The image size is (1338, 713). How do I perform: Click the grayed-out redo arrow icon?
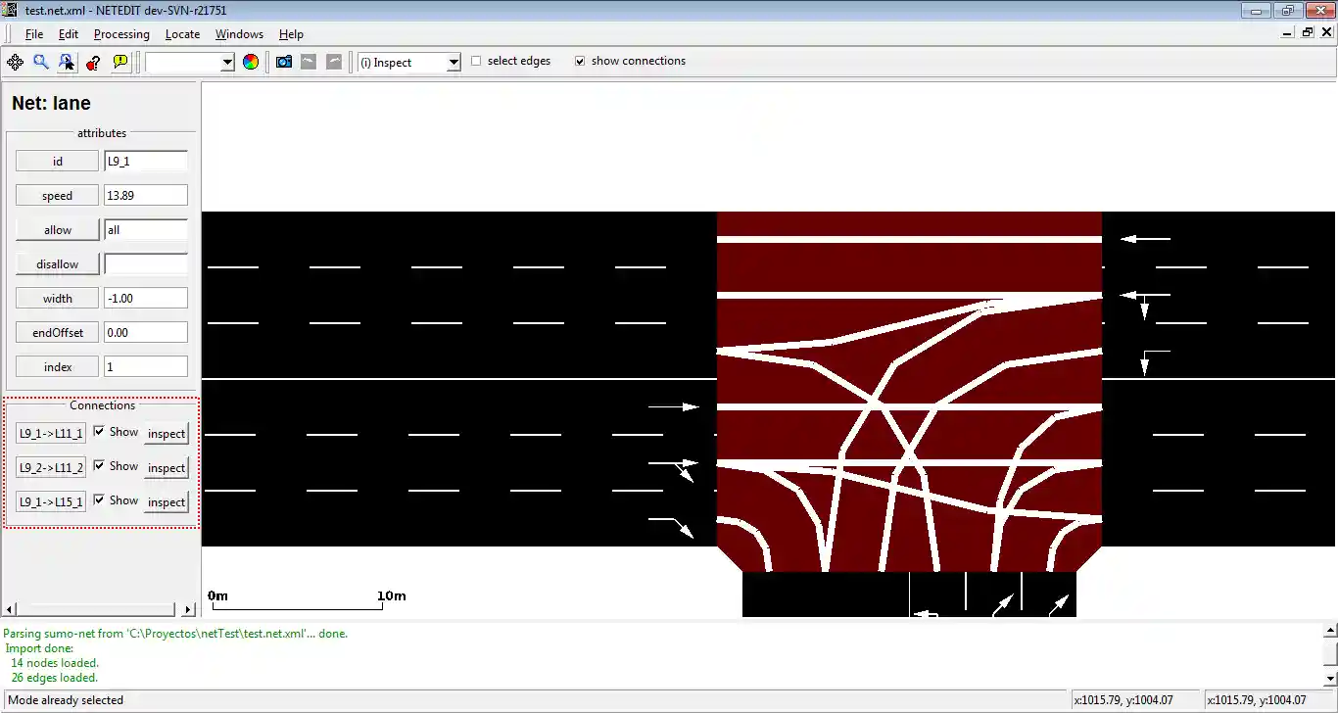(x=334, y=62)
